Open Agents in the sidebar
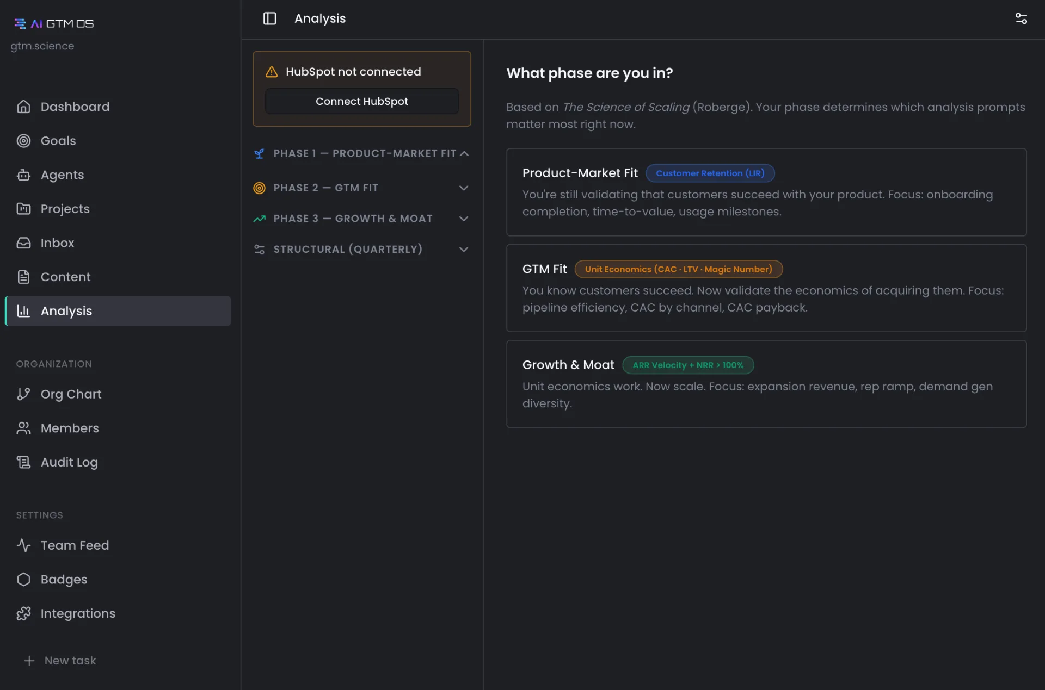The image size is (1045, 690). pos(118,175)
